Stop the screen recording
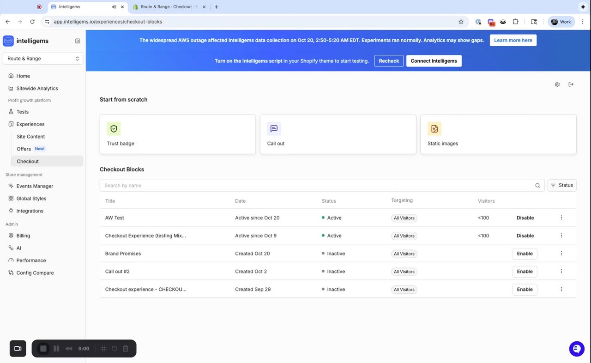 43,349
